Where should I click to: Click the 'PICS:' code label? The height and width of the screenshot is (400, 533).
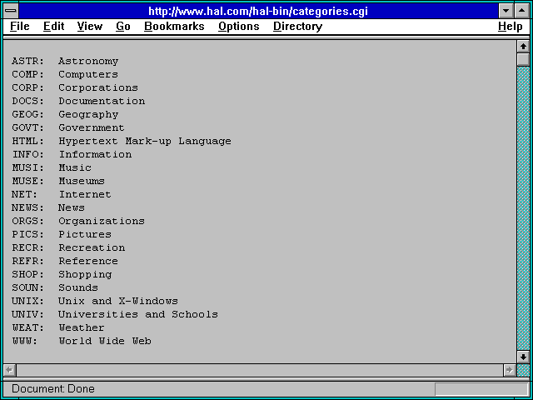pos(27,234)
